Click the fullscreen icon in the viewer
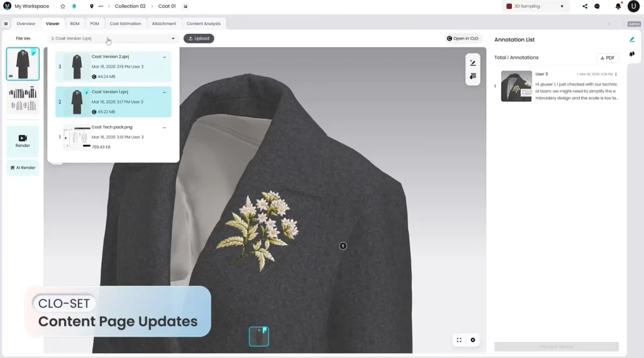 pos(459,340)
